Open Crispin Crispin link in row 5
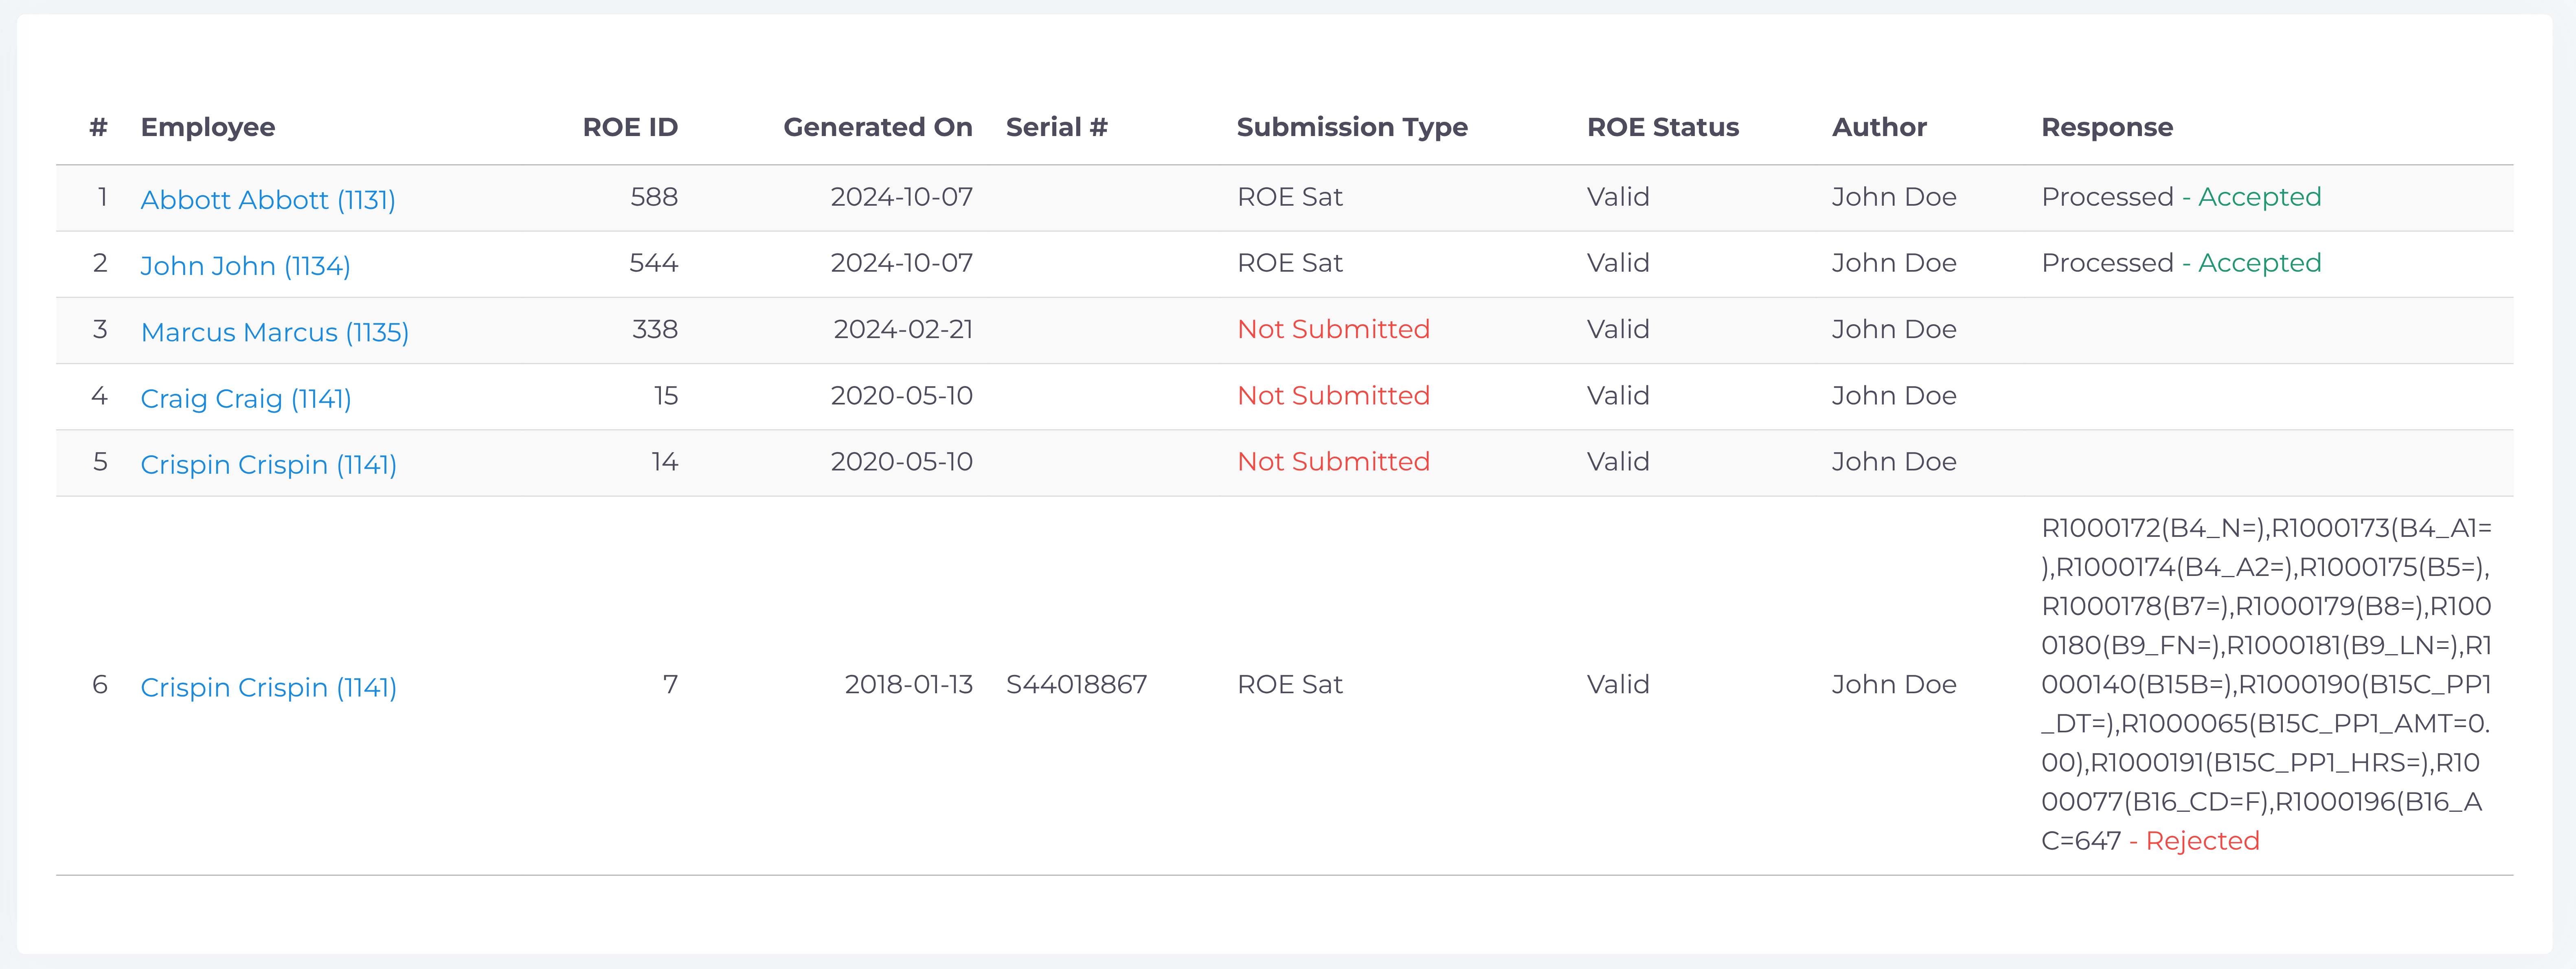The width and height of the screenshot is (2576, 969). pos(268,464)
